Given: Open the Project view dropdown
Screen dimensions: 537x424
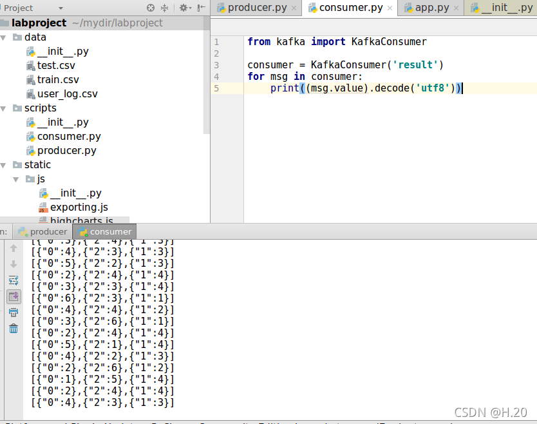Looking at the screenshot, I should click(x=61, y=8).
